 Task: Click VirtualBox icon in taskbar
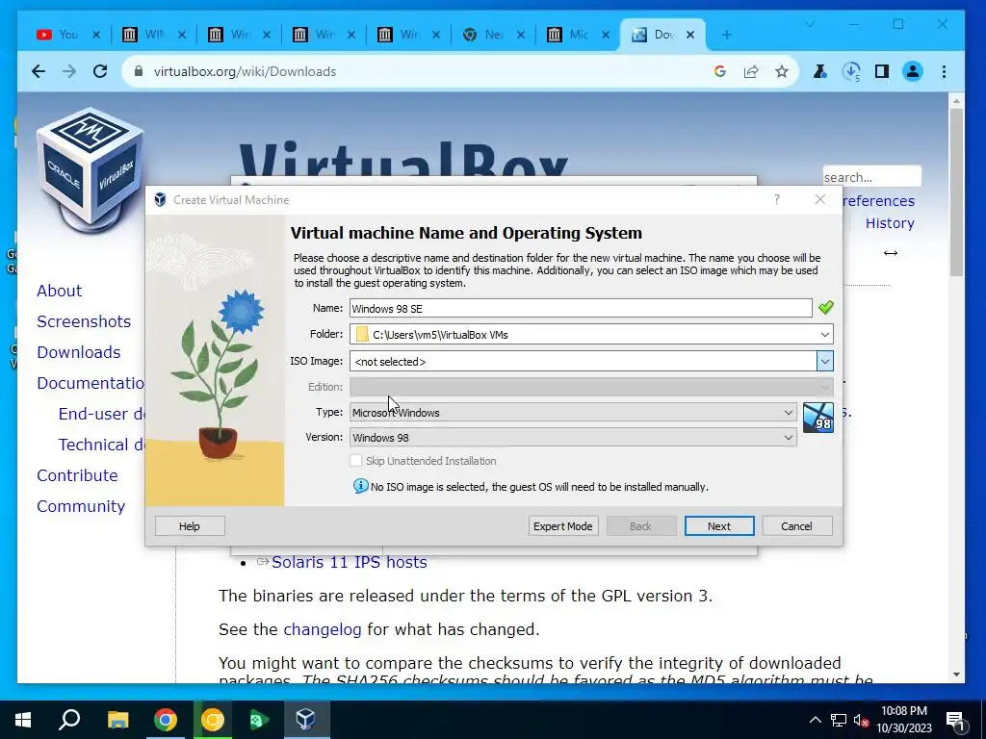point(305,720)
